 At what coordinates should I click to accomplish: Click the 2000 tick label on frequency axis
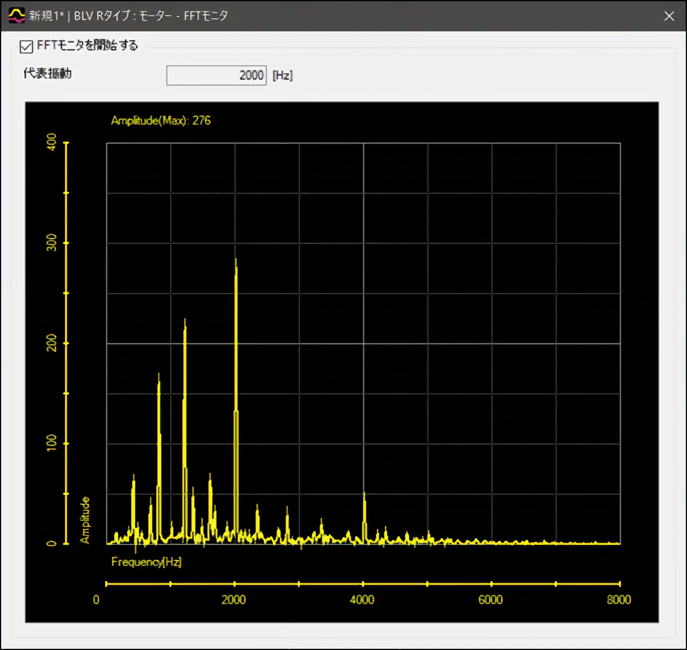pyautogui.click(x=233, y=600)
